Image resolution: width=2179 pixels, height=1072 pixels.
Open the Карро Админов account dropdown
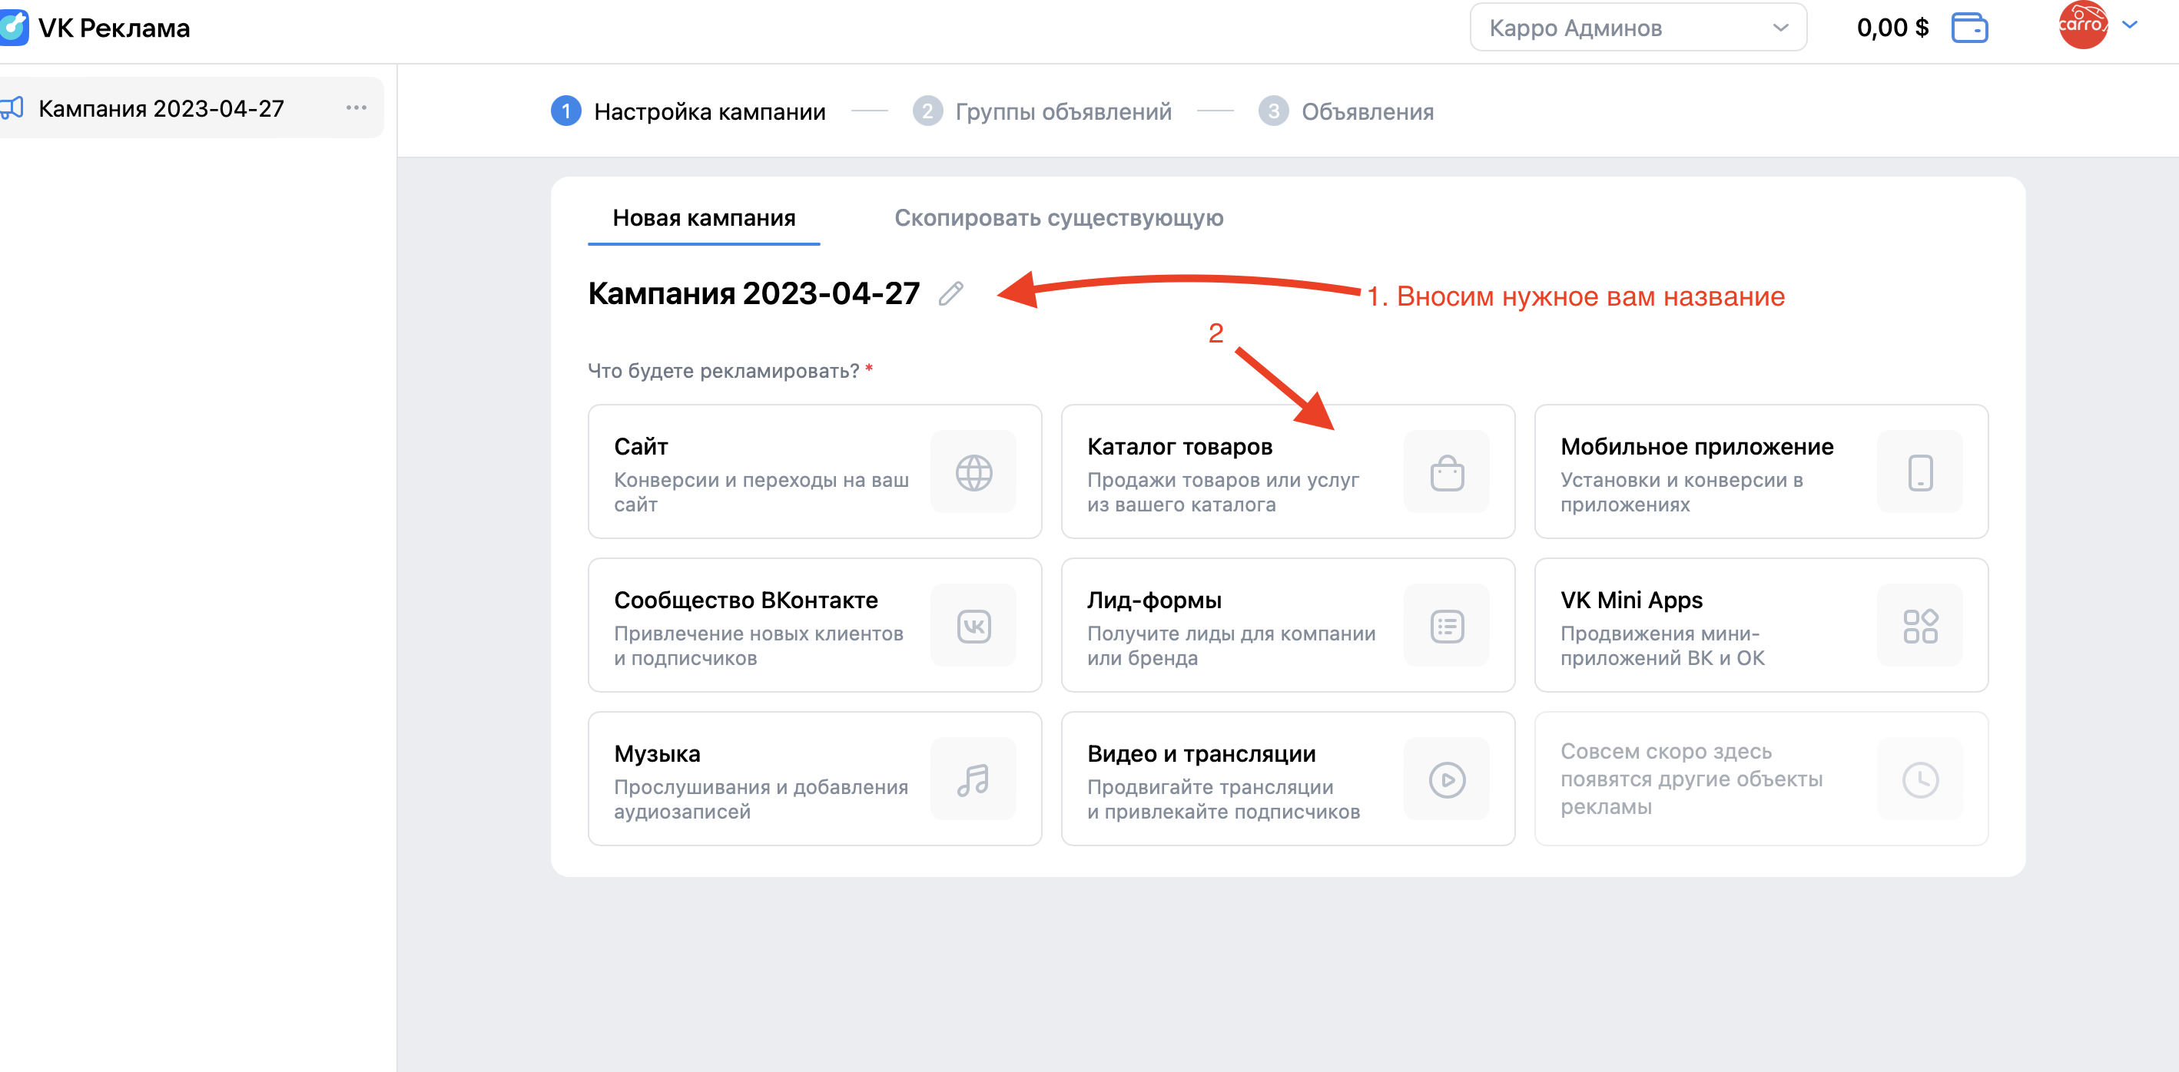click(1637, 28)
